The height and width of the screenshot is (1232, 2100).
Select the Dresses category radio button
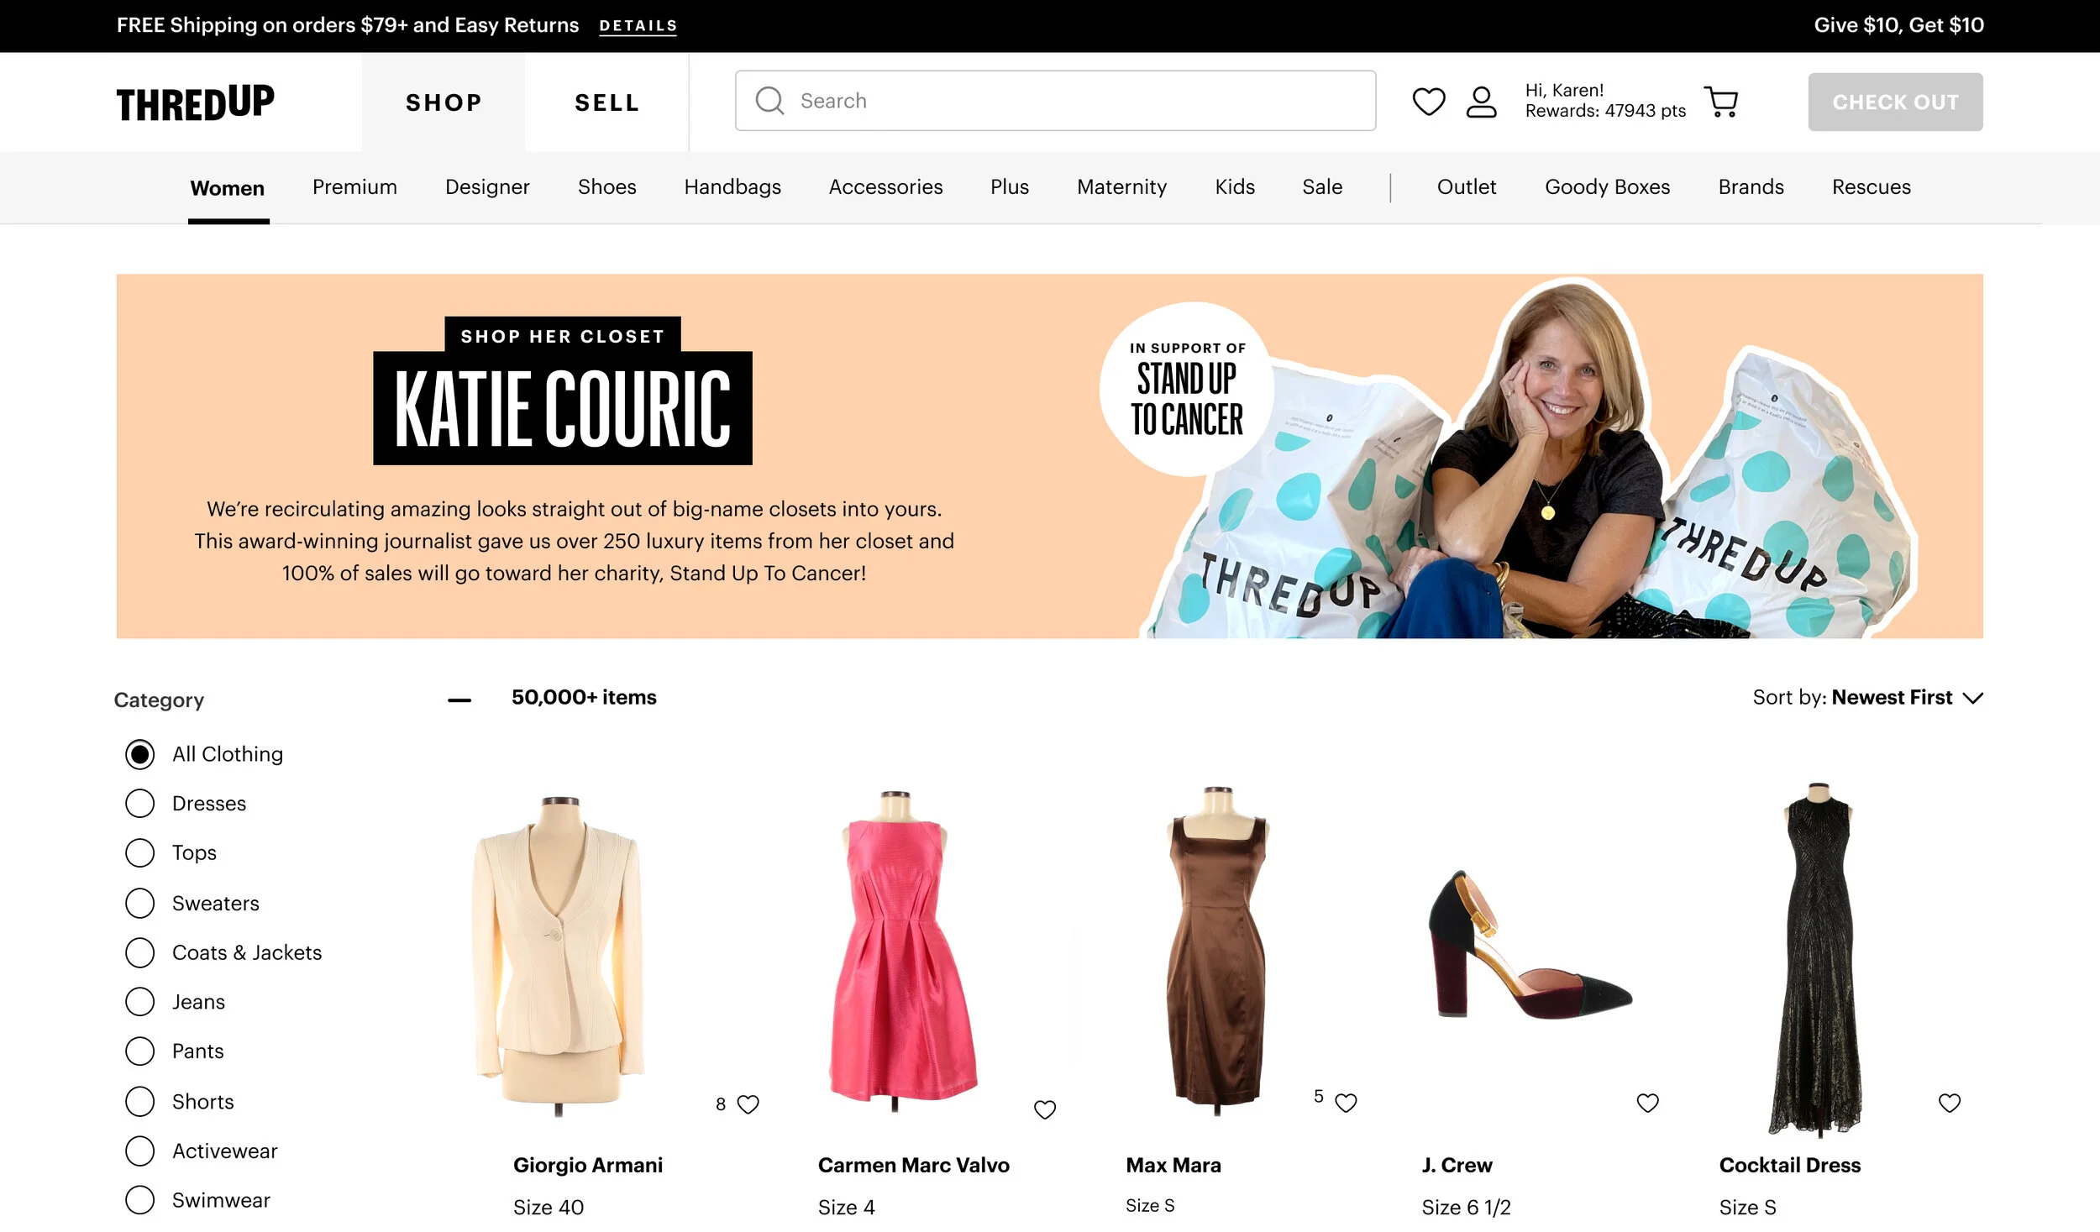(x=140, y=803)
